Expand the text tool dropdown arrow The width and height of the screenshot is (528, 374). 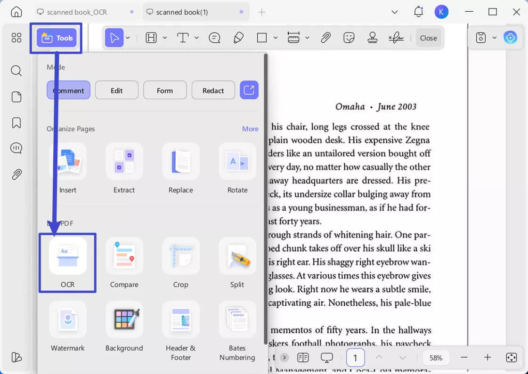tap(196, 38)
